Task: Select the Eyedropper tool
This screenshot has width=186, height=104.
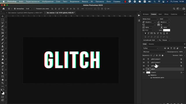Action: pyautogui.click(x=3, y=36)
